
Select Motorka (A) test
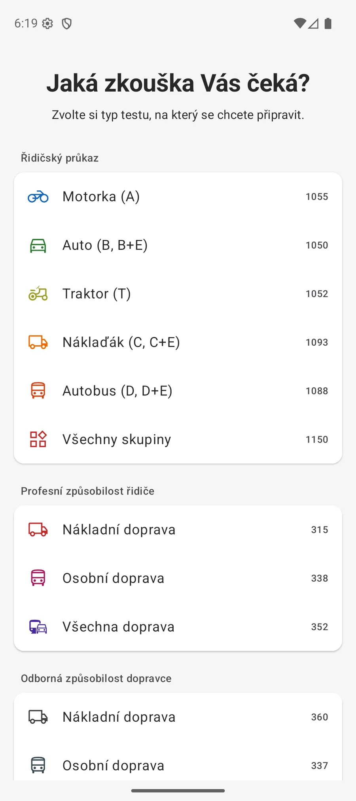178,197
